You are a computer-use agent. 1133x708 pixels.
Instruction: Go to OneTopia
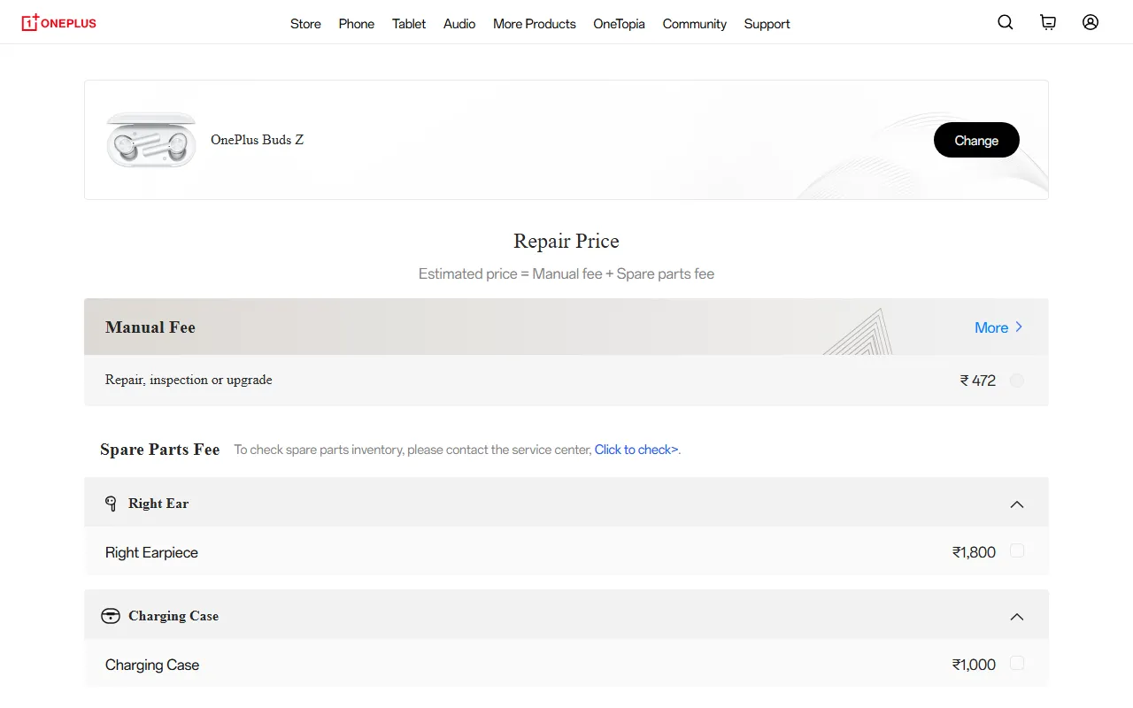(619, 24)
